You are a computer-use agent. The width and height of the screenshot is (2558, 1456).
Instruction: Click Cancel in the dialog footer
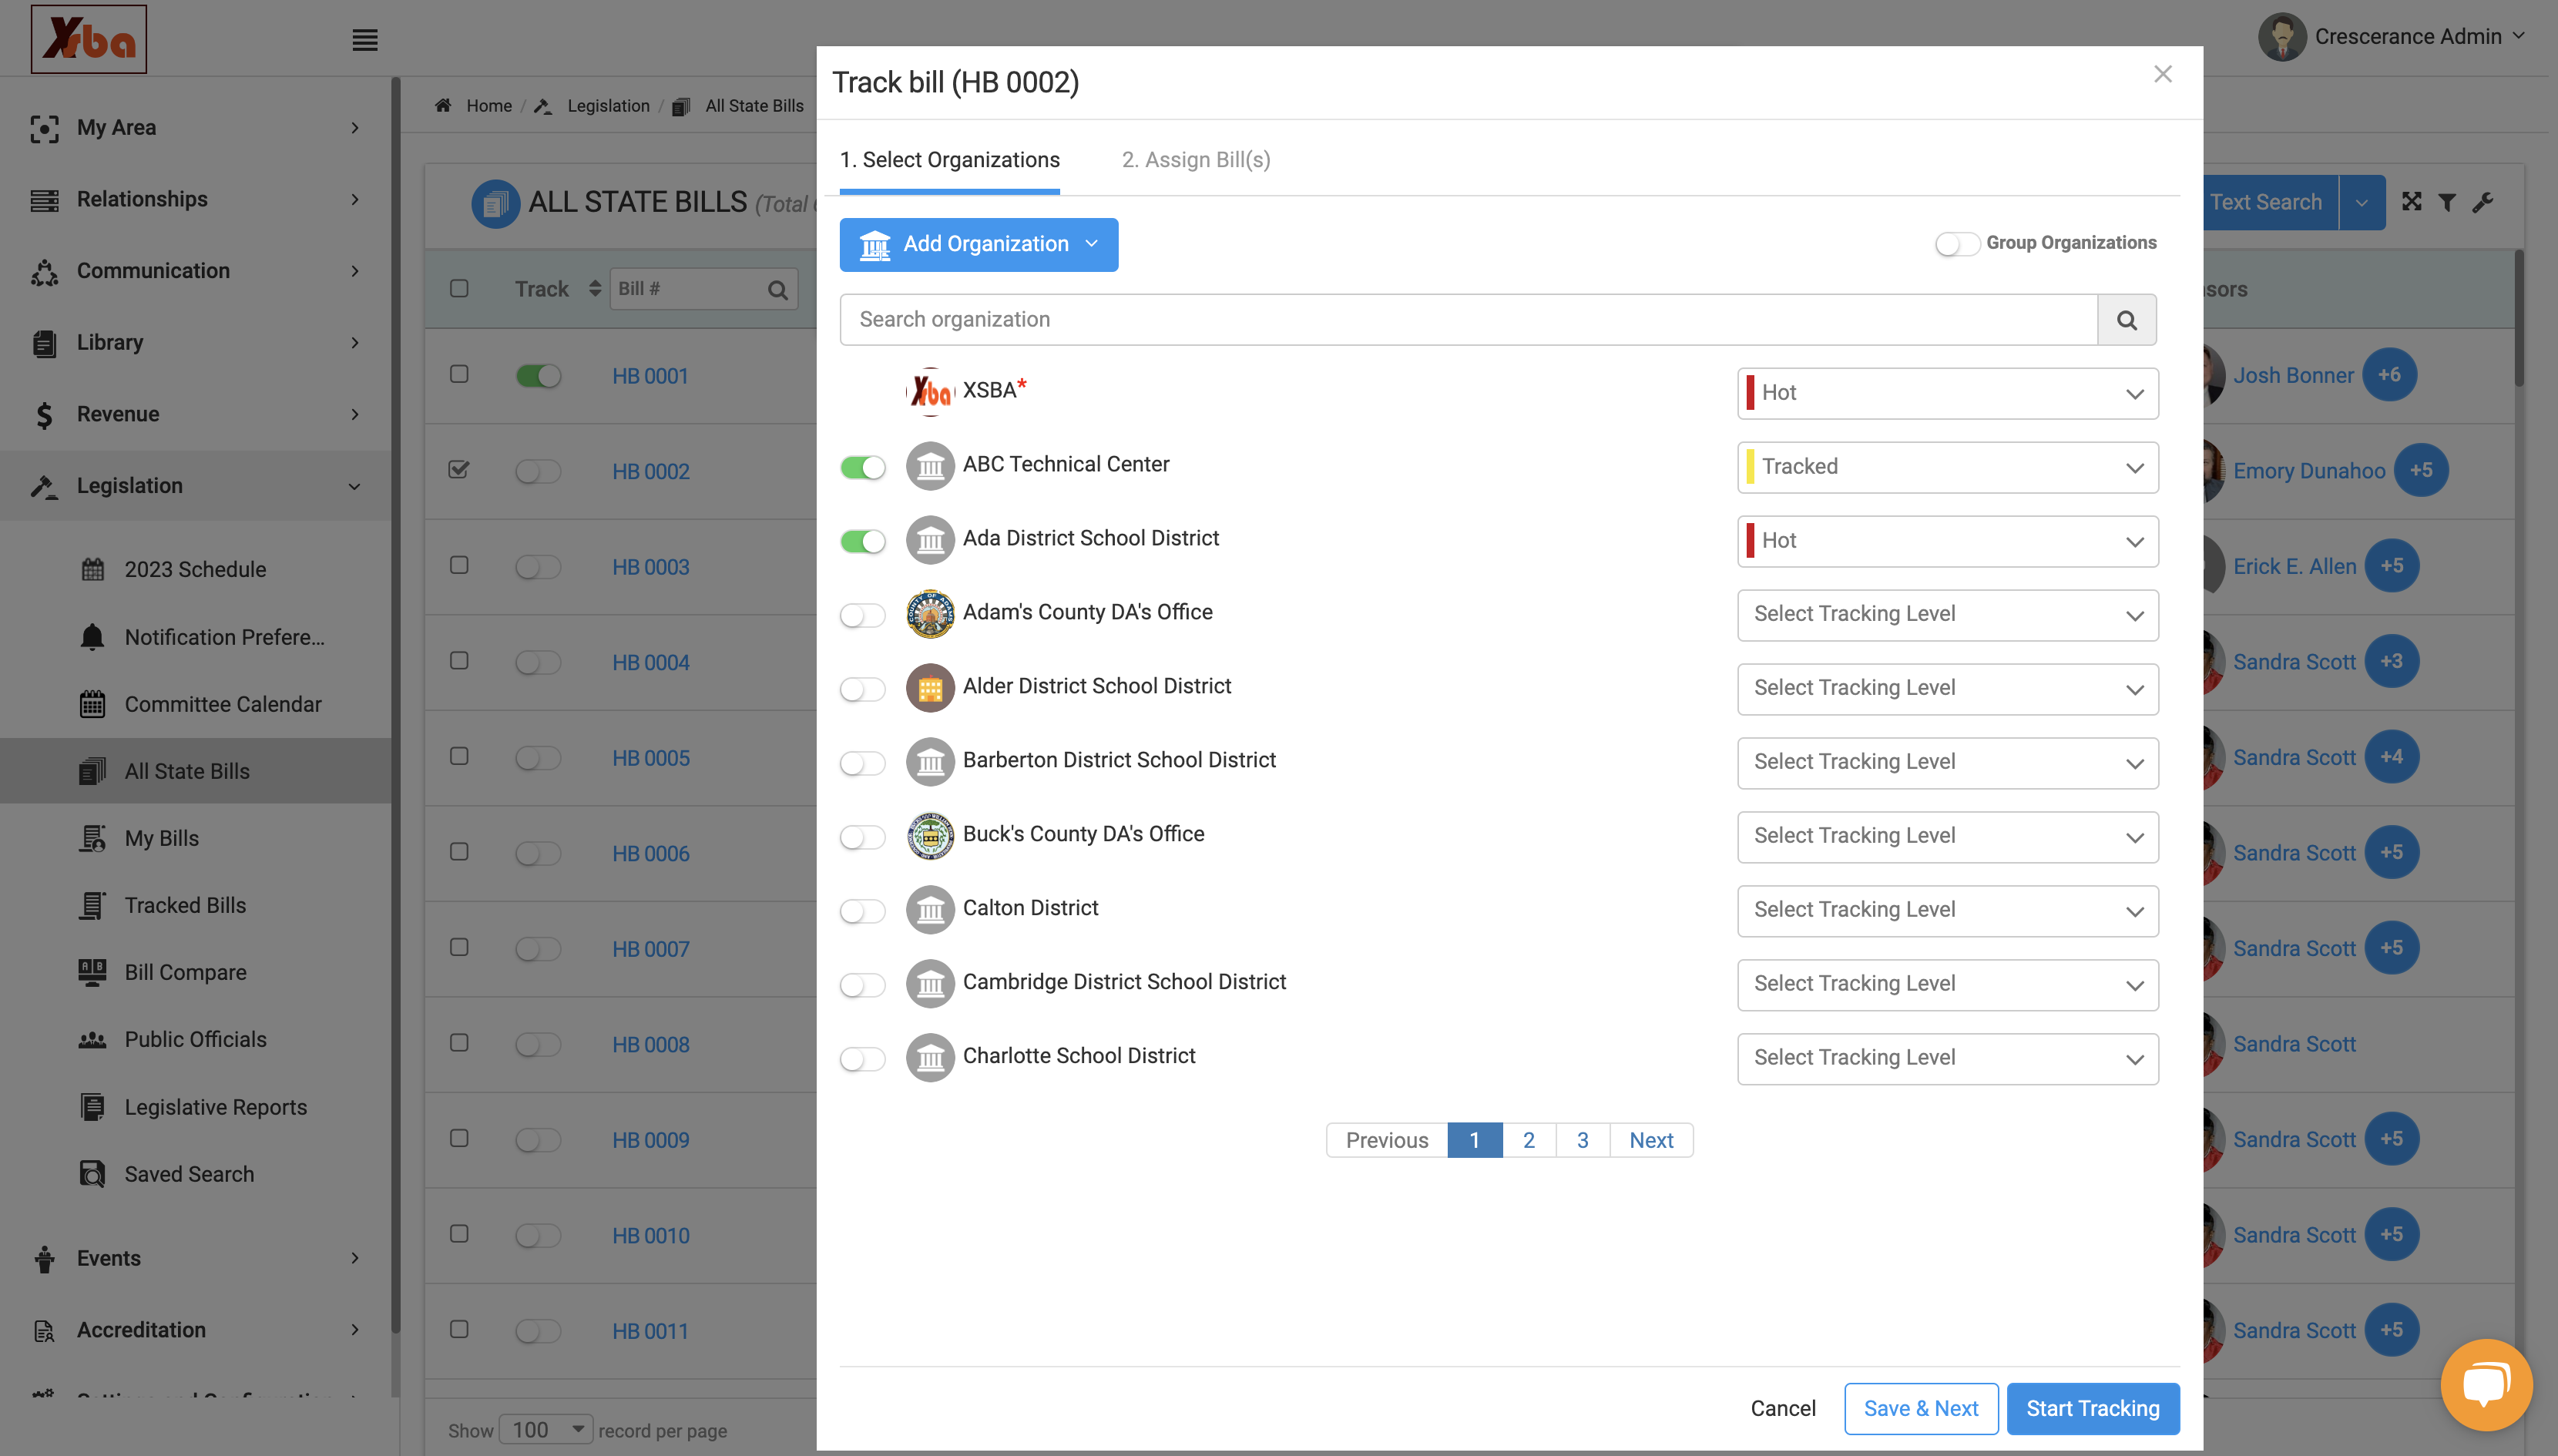[1782, 1409]
